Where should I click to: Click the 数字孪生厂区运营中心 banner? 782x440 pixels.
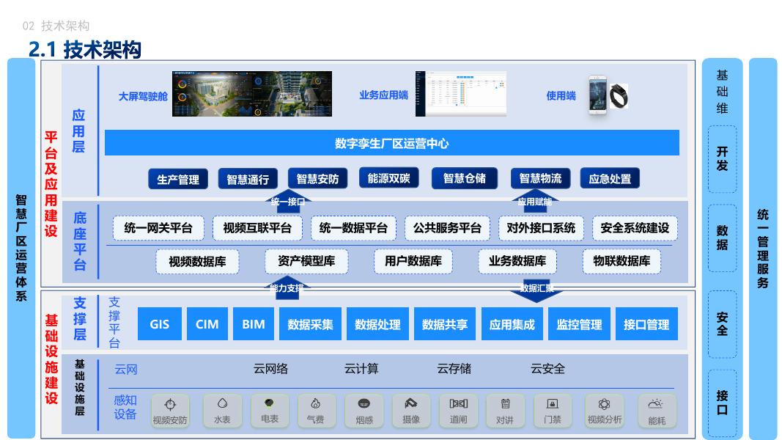[391, 143]
